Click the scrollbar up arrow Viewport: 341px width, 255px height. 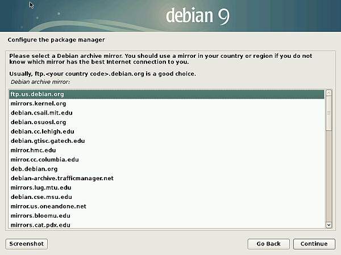click(329, 93)
